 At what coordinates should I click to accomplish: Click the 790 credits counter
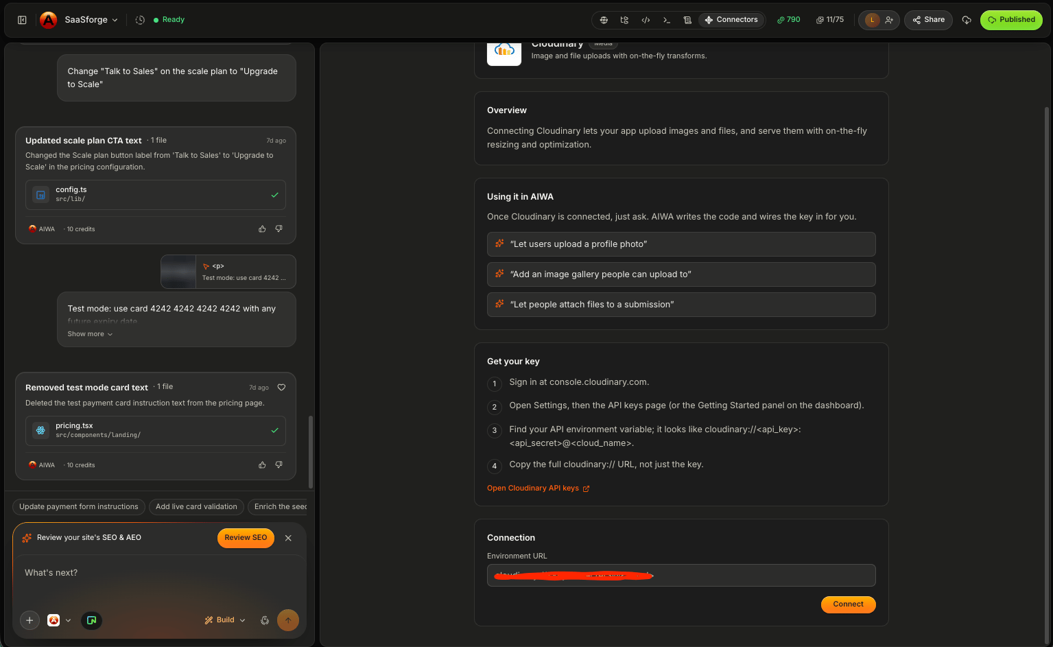789,20
